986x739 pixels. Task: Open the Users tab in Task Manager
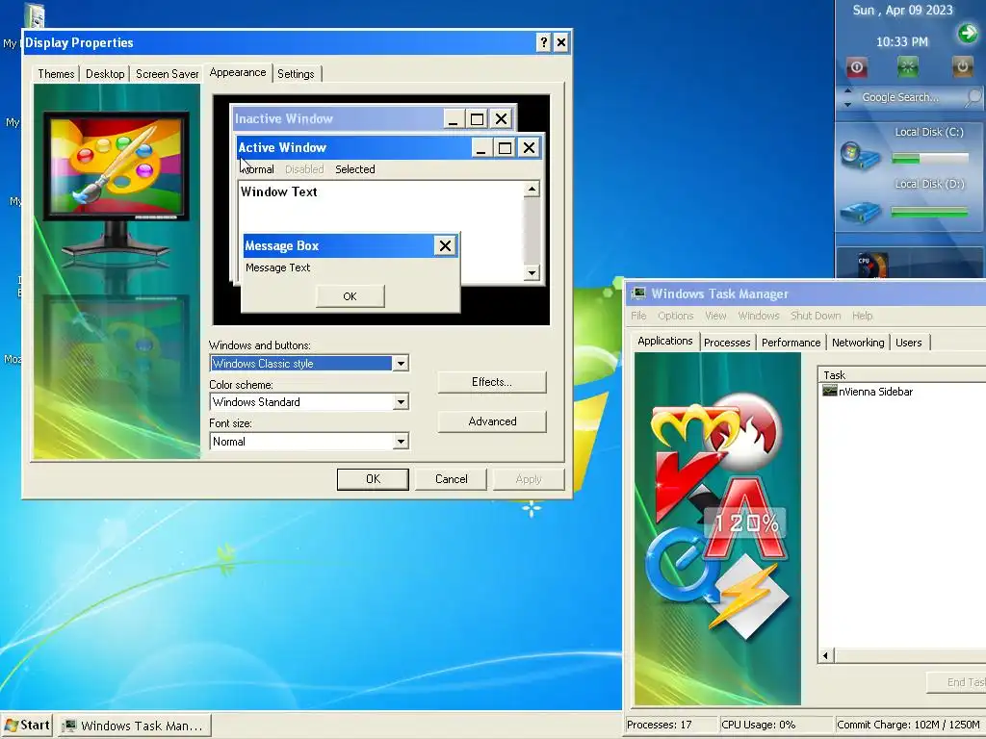coord(909,343)
